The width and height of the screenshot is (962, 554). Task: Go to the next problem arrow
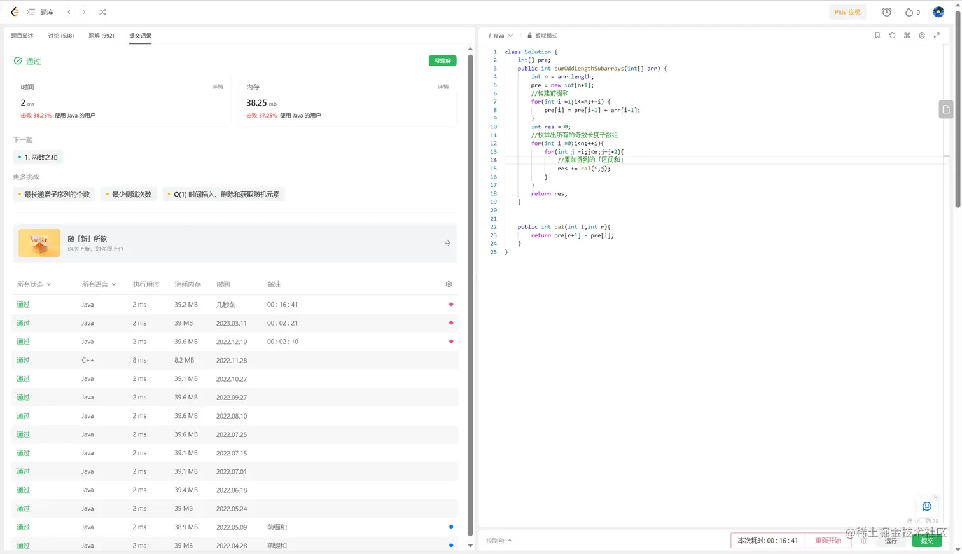tap(84, 12)
